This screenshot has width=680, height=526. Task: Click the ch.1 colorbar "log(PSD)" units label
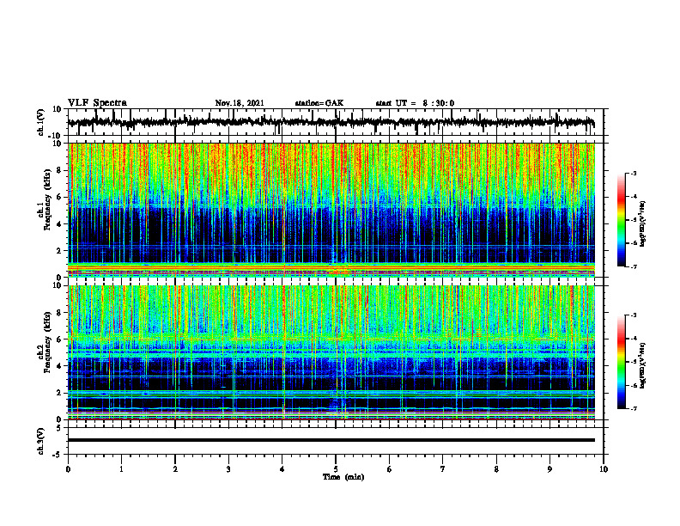[643, 224]
